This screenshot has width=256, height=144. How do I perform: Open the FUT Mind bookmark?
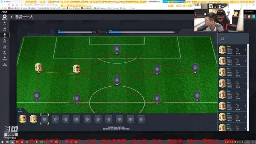click(x=131, y=8)
